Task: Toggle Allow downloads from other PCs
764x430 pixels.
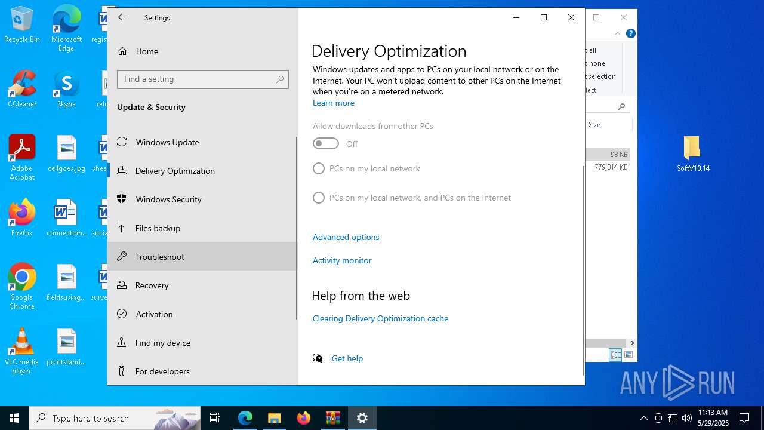Action: 326,143
